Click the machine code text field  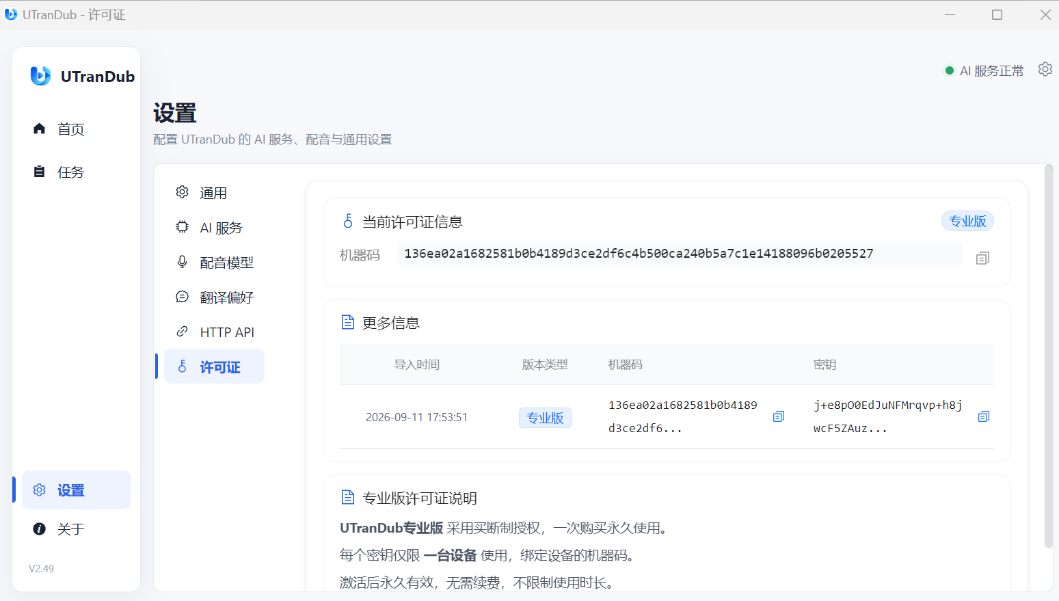tap(680, 254)
